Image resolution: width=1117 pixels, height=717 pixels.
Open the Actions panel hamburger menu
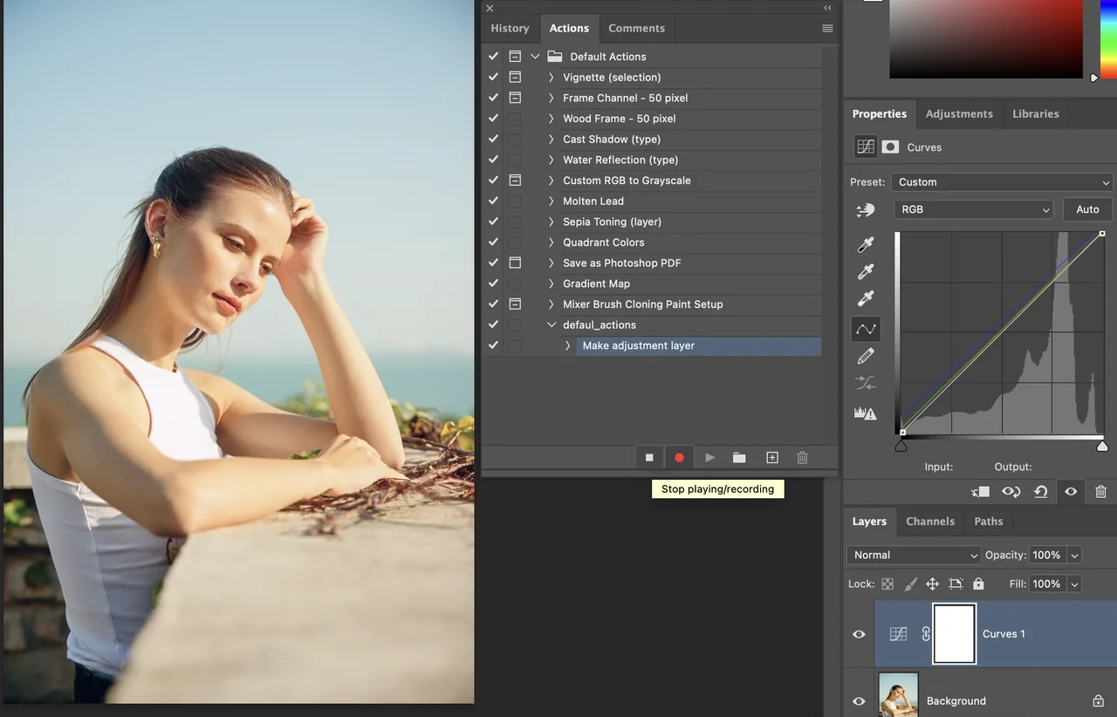pyautogui.click(x=827, y=29)
